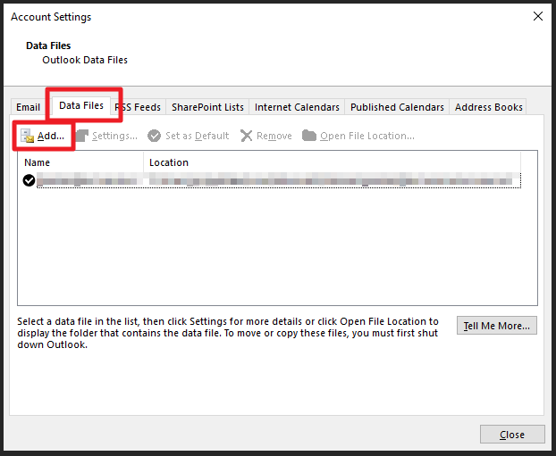The width and height of the screenshot is (556, 456).
Task: Switch to the Email tab
Action: (28, 107)
